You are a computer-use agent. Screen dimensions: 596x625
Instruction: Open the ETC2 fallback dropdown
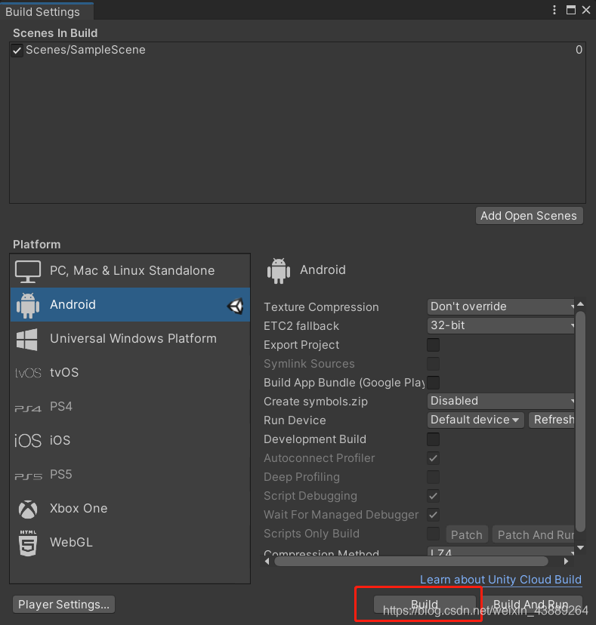501,325
